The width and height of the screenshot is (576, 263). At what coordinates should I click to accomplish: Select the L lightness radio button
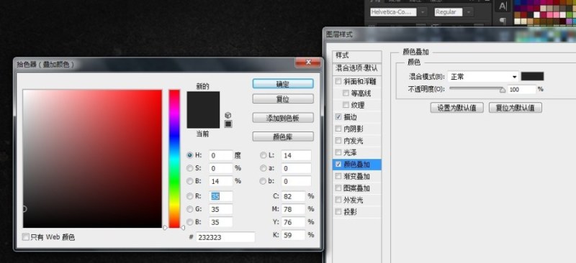(263, 155)
